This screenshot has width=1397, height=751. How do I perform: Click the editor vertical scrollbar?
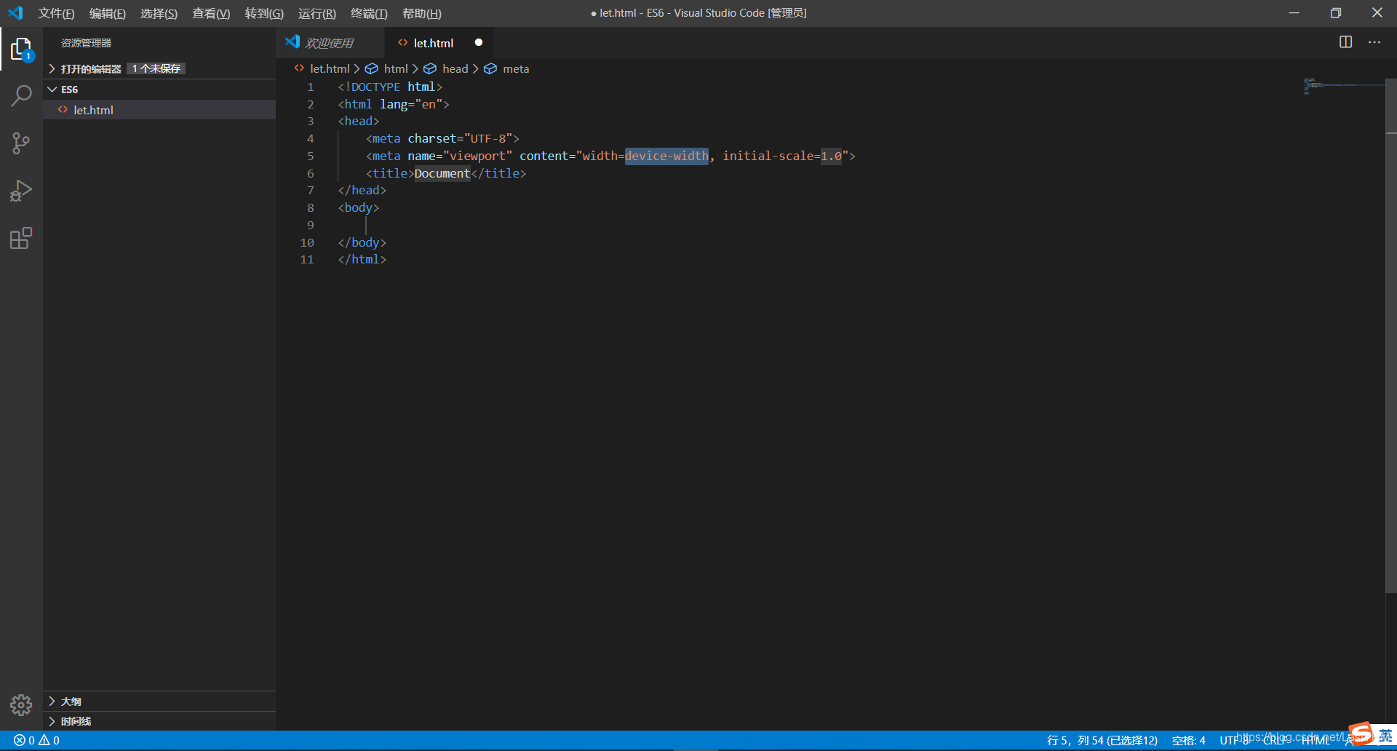pos(1391,335)
